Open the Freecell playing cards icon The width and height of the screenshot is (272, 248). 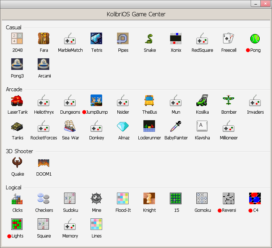[229, 38]
